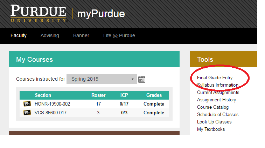The width and height of the screenshot is (265, 148).
Task: Open the HONR-19900-002 section link
Action: pos(52,104)
